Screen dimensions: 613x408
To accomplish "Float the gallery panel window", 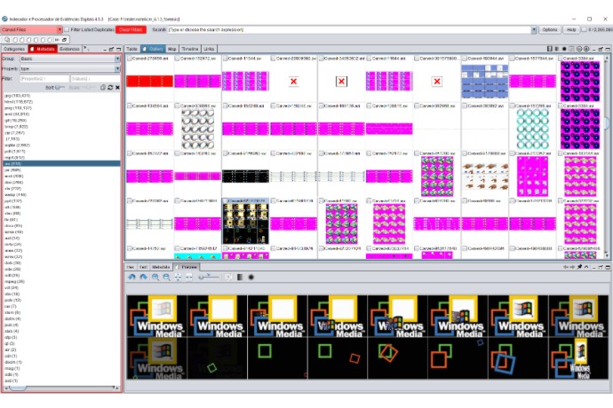I will pyautogui.click(x=601, y=49).
